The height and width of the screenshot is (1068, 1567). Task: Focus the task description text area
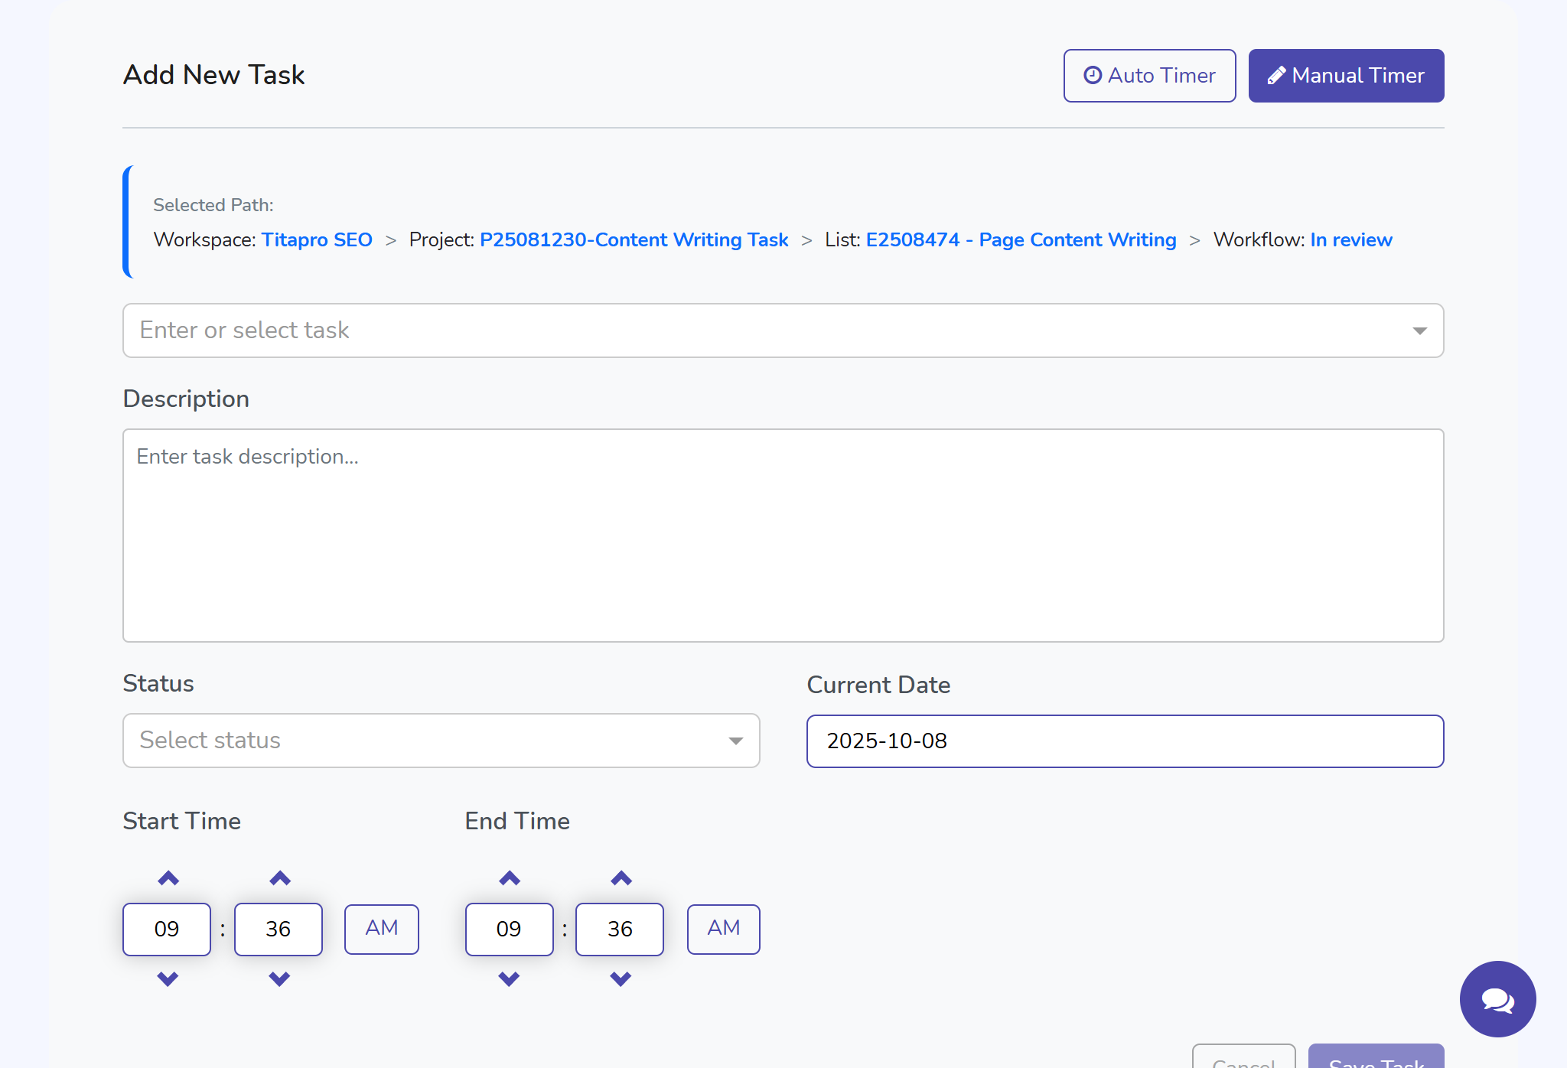(x=783, y=536)
